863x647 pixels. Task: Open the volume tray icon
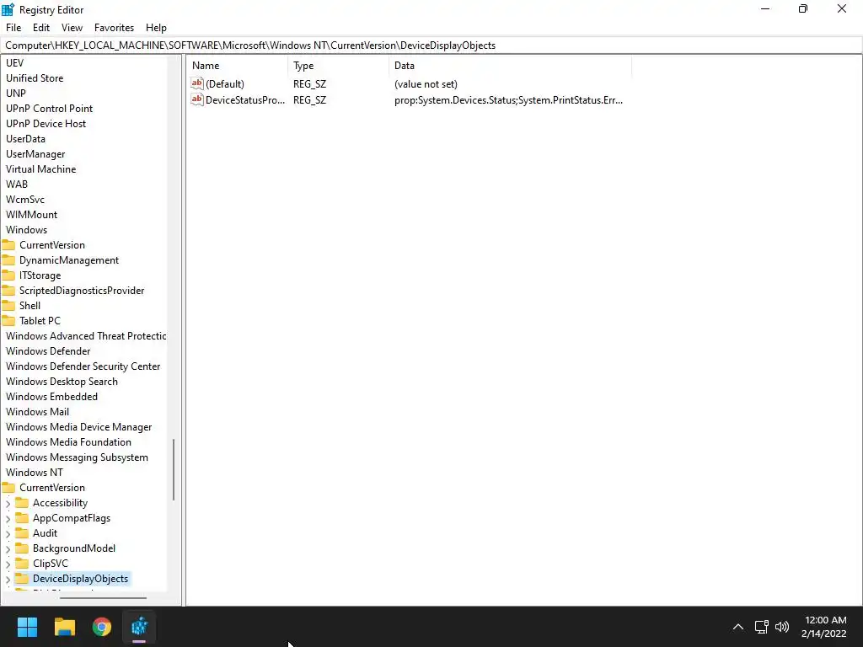click(x=781, y=627)
